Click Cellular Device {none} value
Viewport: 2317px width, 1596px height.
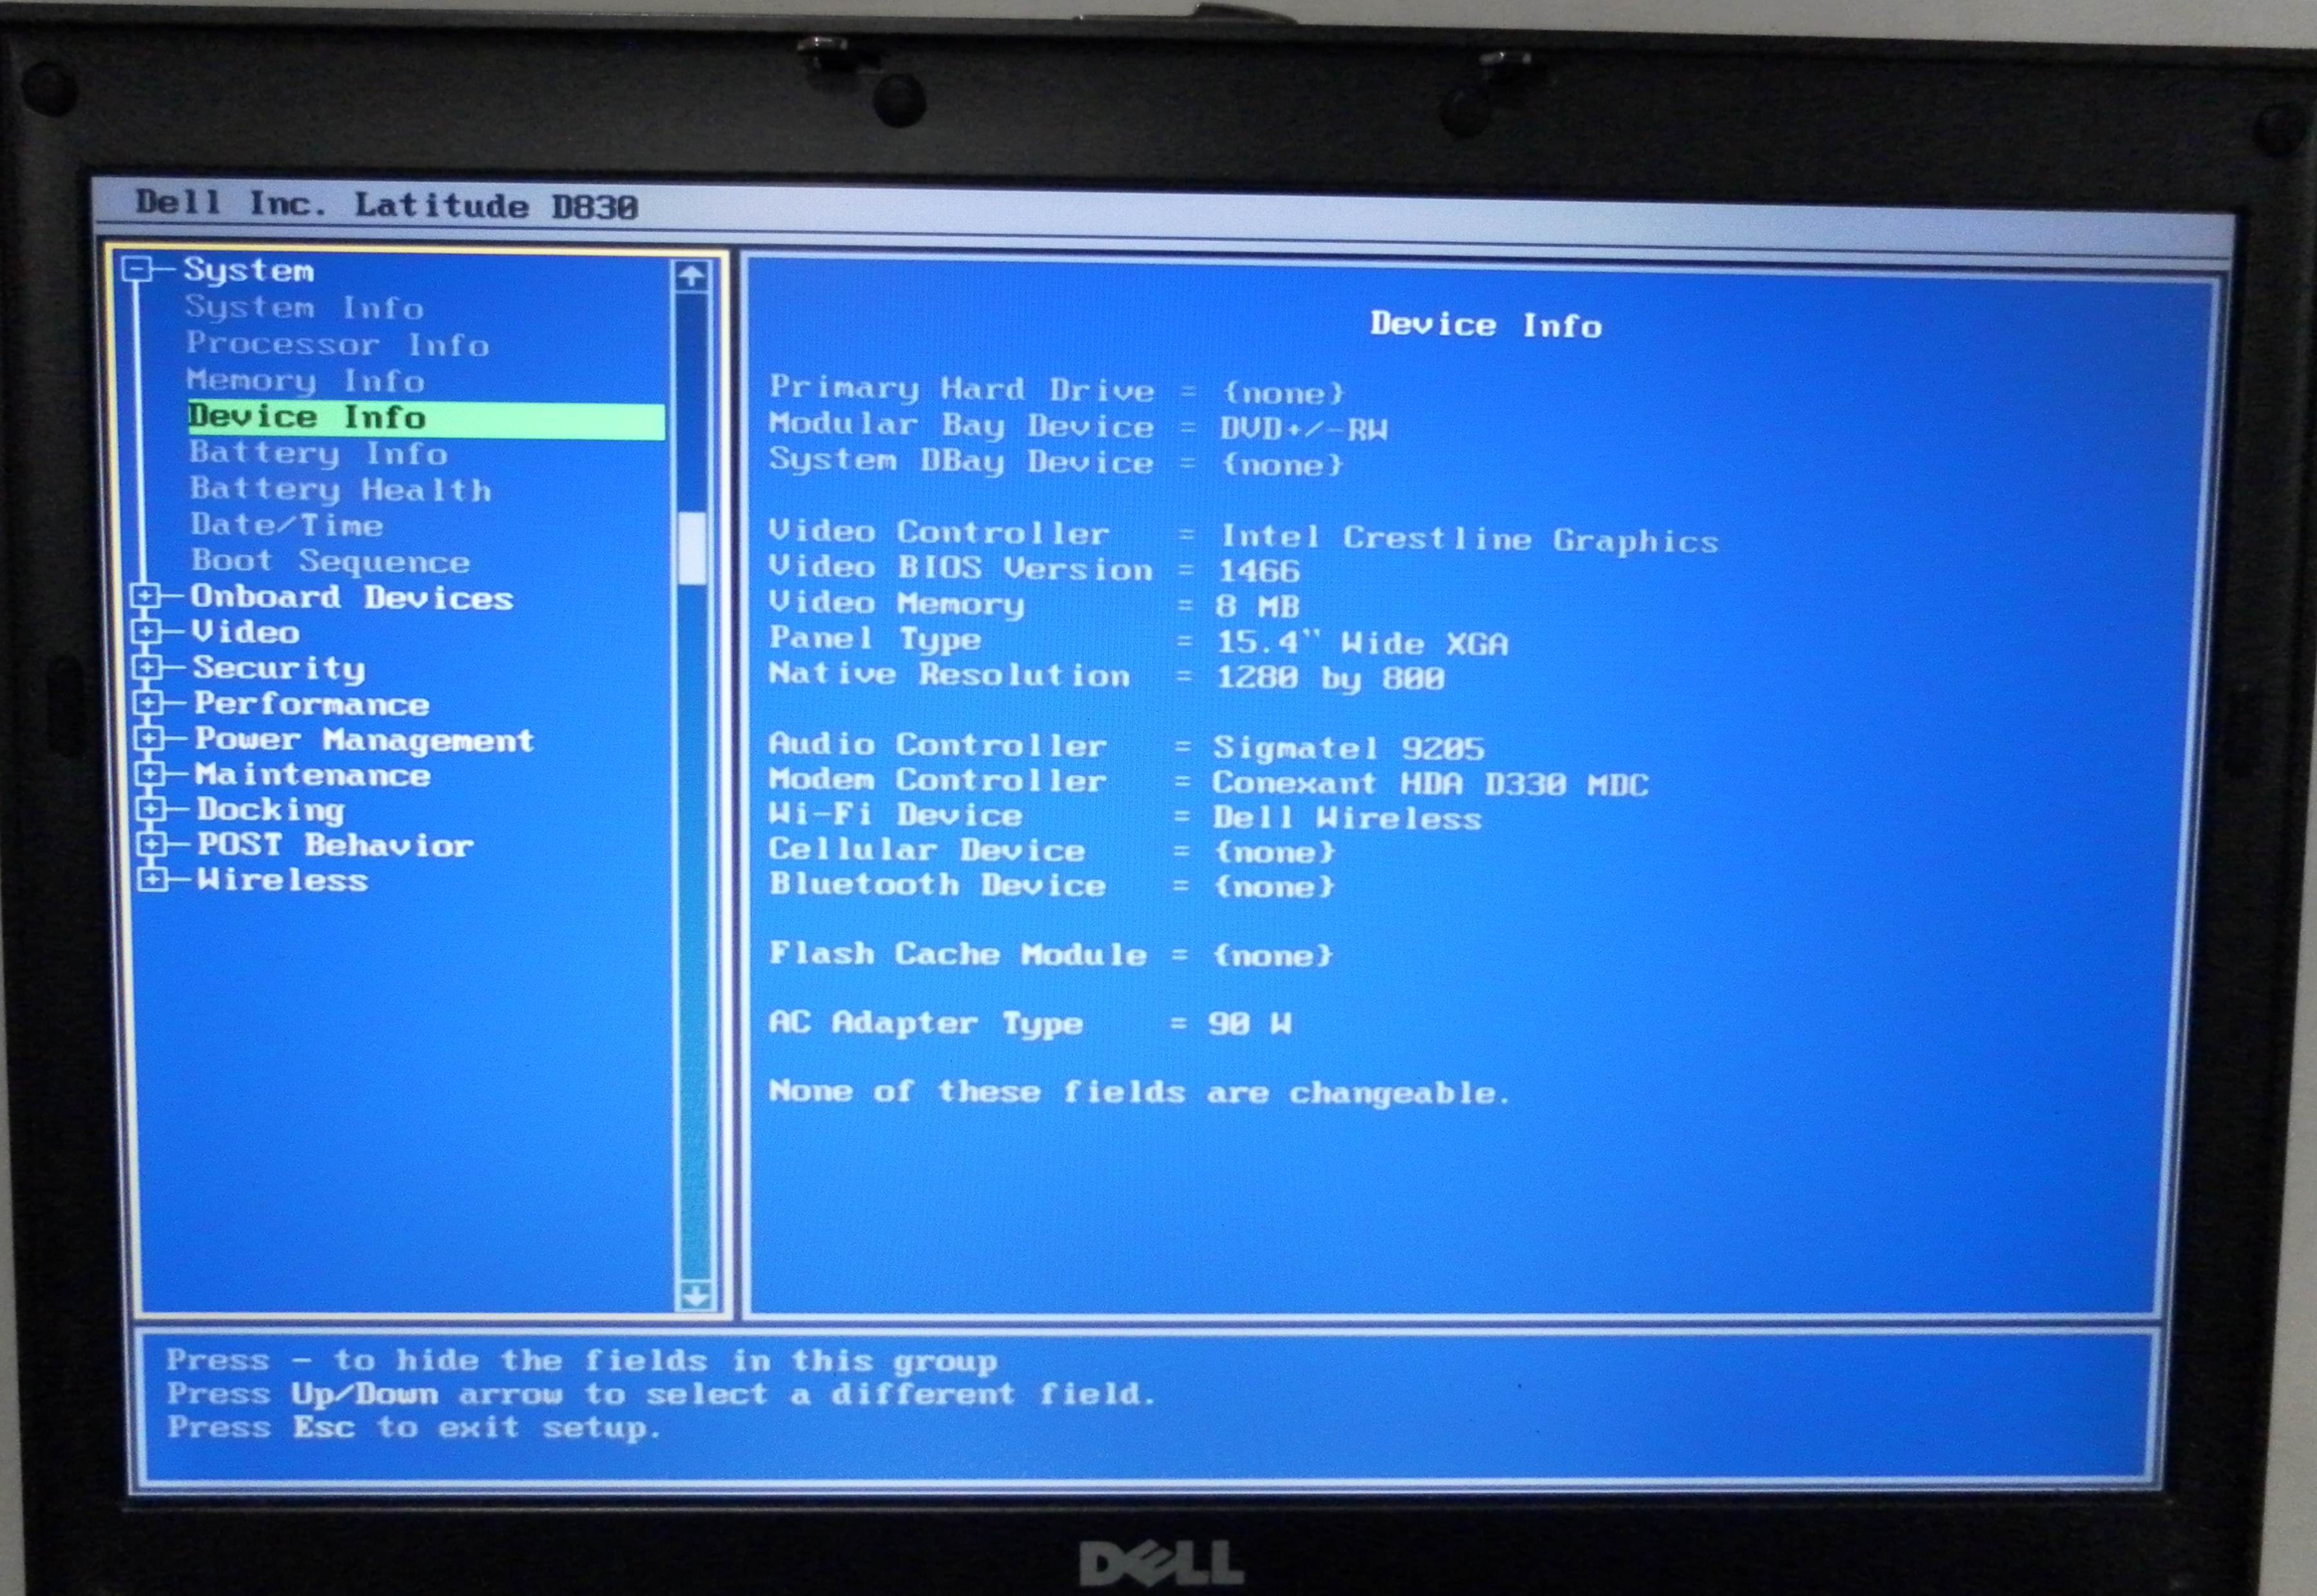(x=1274, y=852)
